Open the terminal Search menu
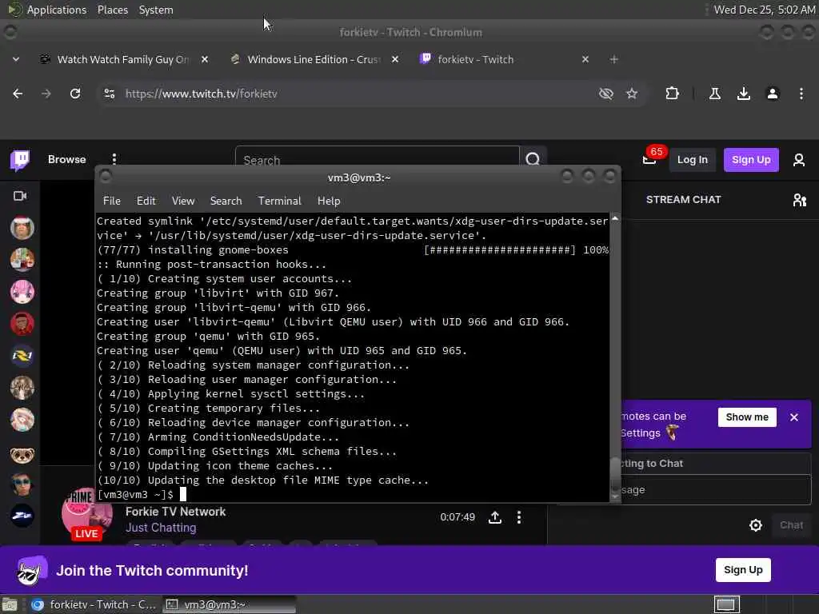This screenshot has height=614, width=819. click(226, 201)
